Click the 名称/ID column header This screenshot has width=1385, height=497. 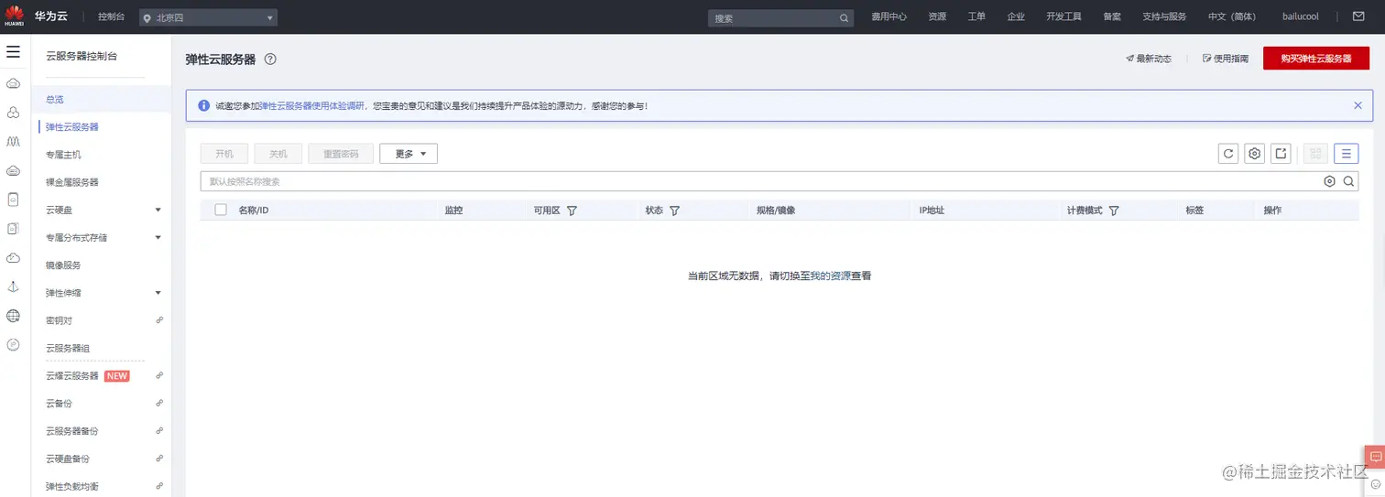click(253, 211)
